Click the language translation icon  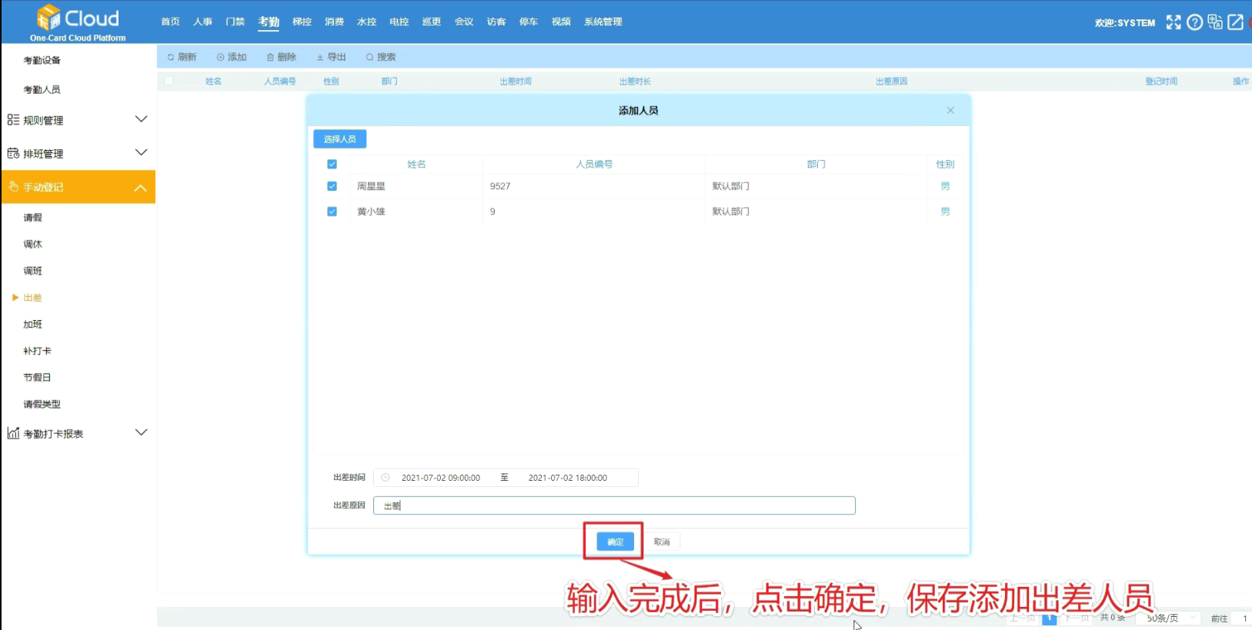[1215, 22]
